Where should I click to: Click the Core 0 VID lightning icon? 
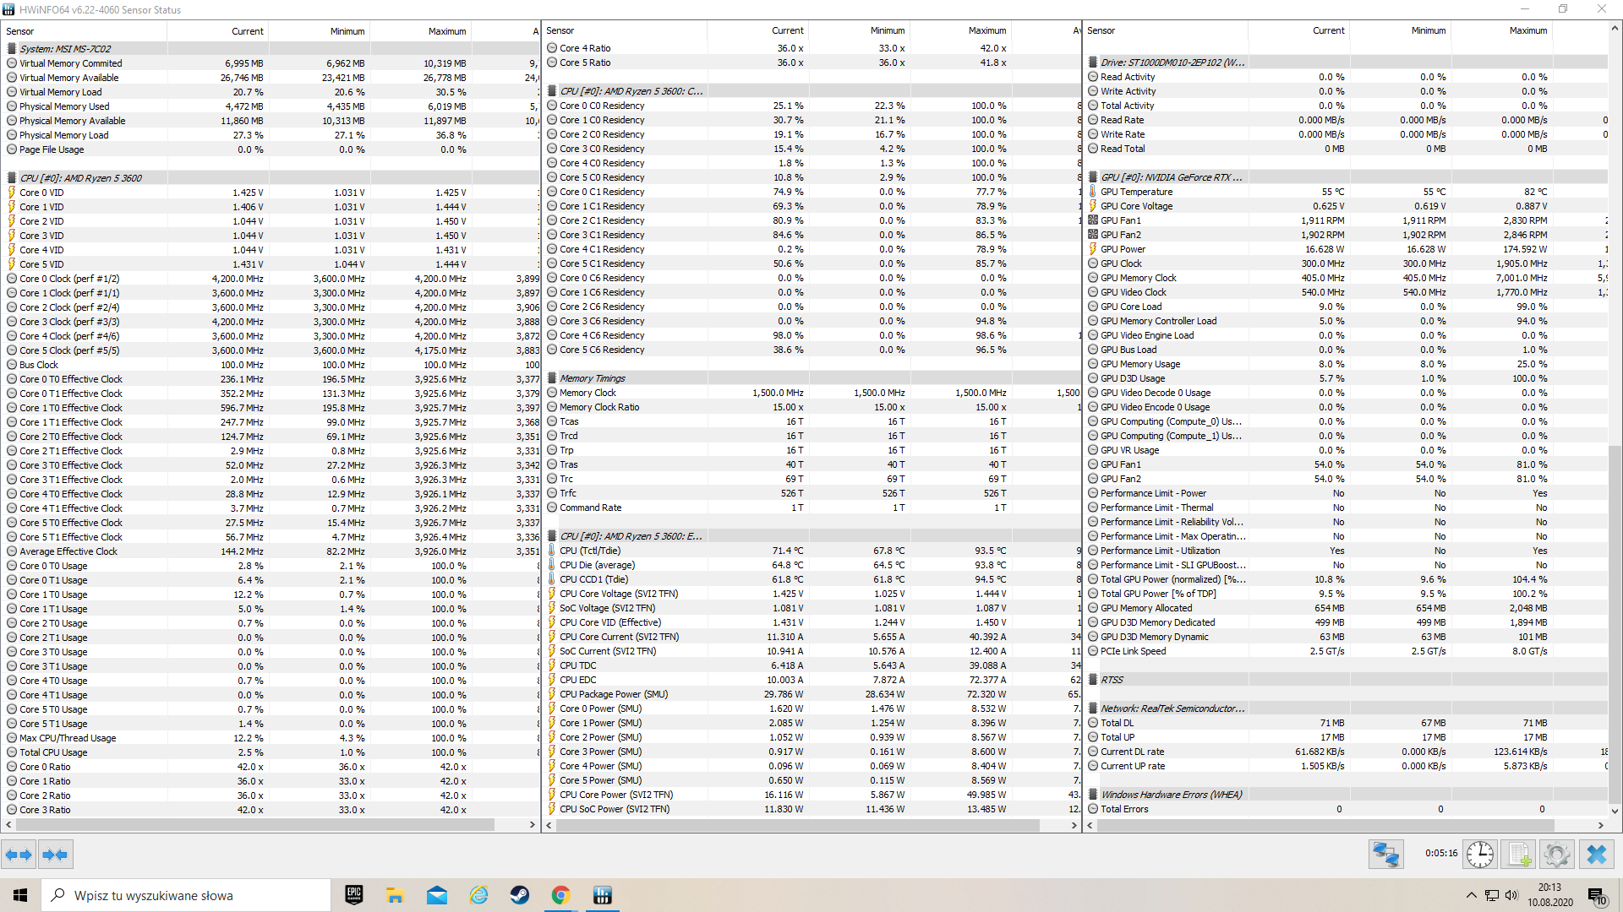(x=12, y=193)
